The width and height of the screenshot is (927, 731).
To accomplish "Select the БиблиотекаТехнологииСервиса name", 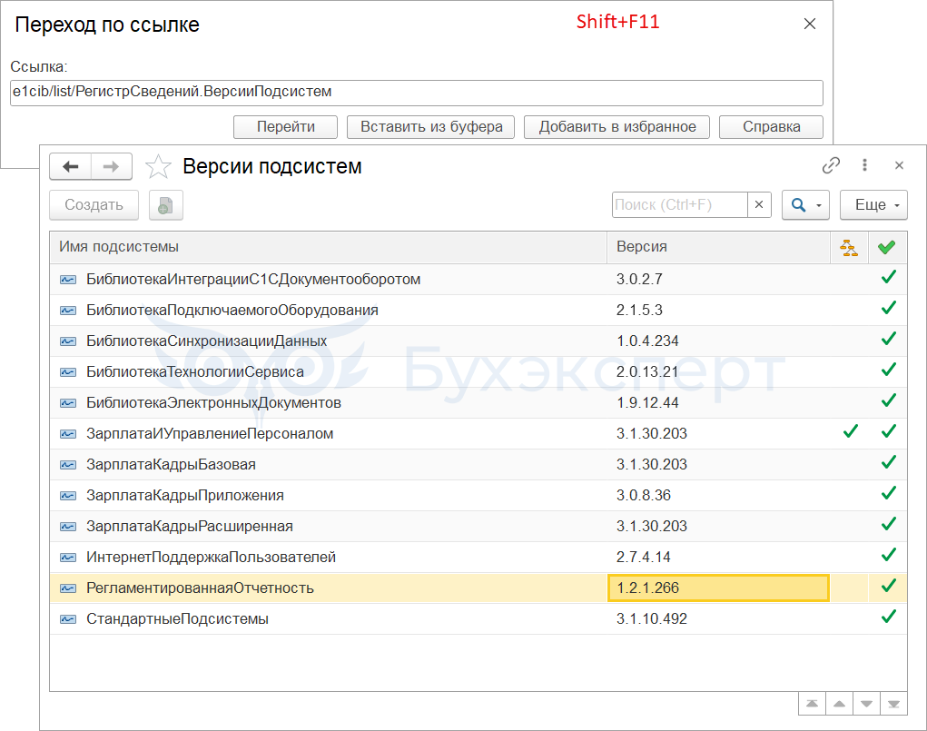I will click(x=195, y=372).
